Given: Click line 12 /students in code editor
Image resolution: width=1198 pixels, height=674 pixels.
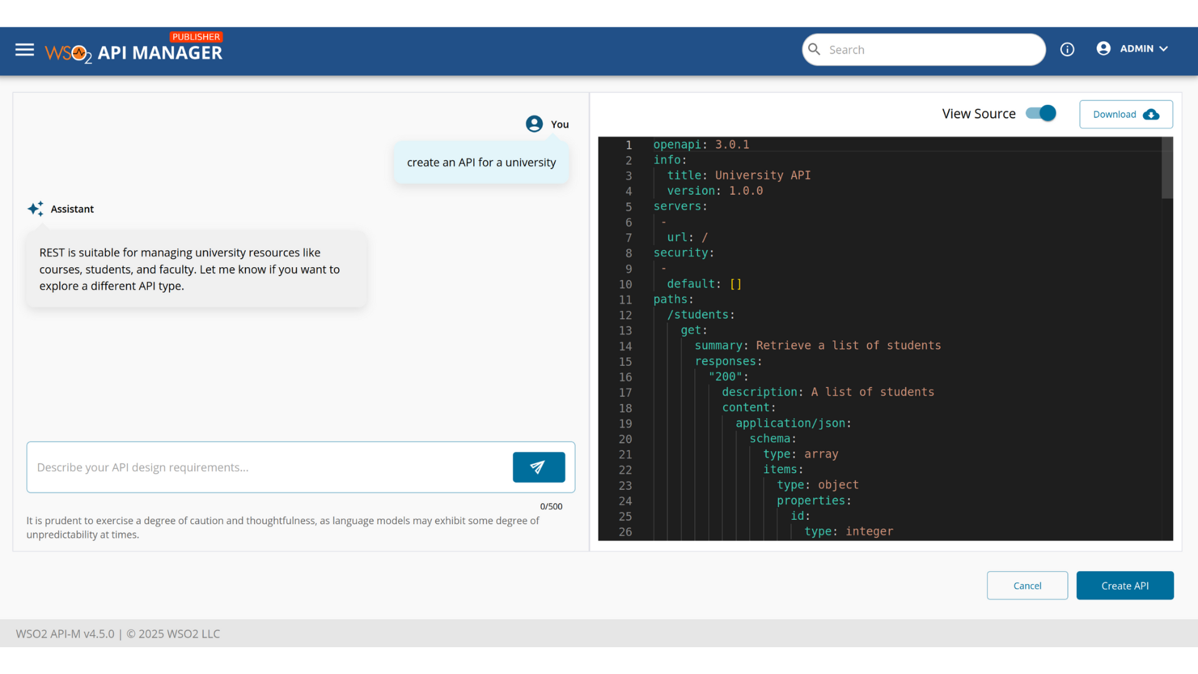Looking at the screenshot, I should tap(700, 315).
